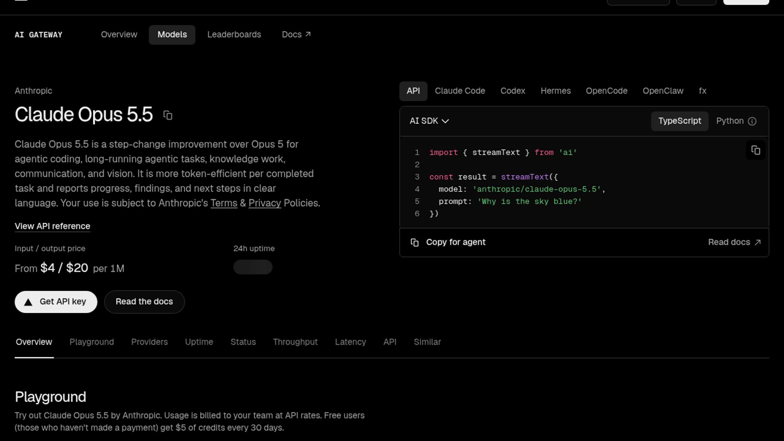This screenshot has height=441, width=784.
Task: Open Anthropic's Terms link
Action: [224, 203]
